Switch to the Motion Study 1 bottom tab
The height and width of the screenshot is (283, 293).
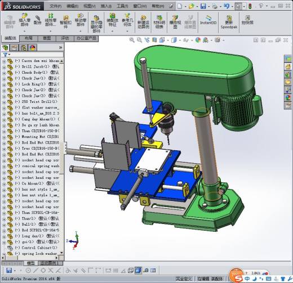coord(50,263)
